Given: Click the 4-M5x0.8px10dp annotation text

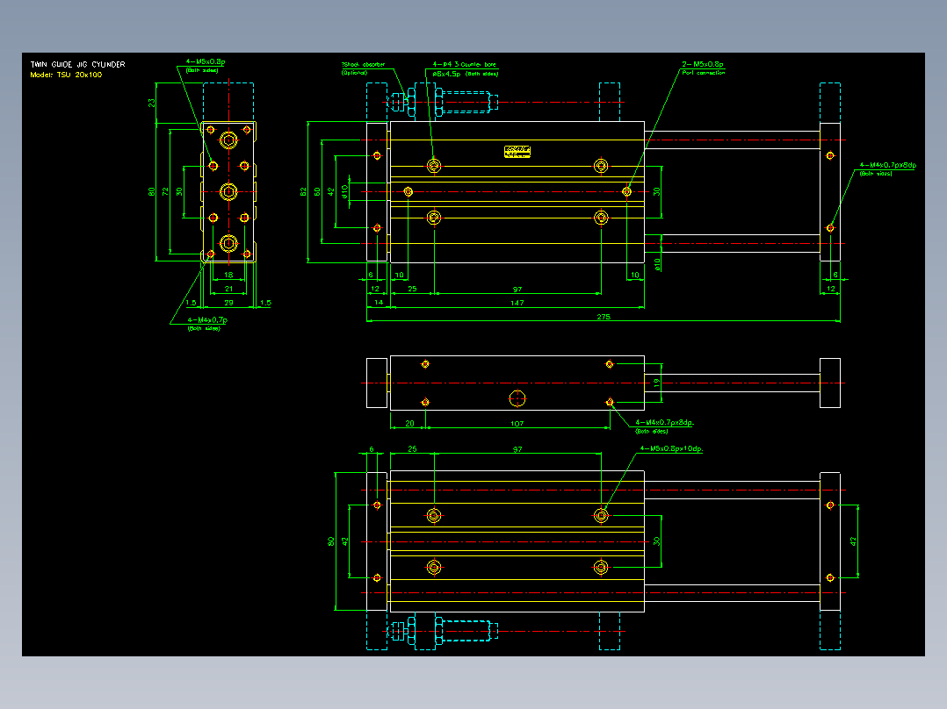Looking at the screenshot, I should (671, 449).
